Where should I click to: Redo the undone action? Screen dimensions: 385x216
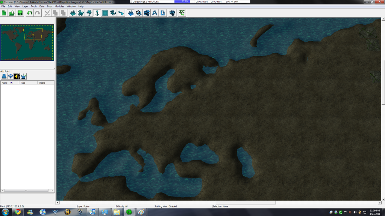click(x=38, y=13)
